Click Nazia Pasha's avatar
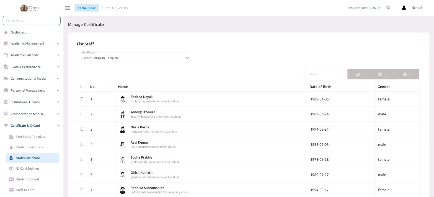434x197 pixels. (123, 129)
